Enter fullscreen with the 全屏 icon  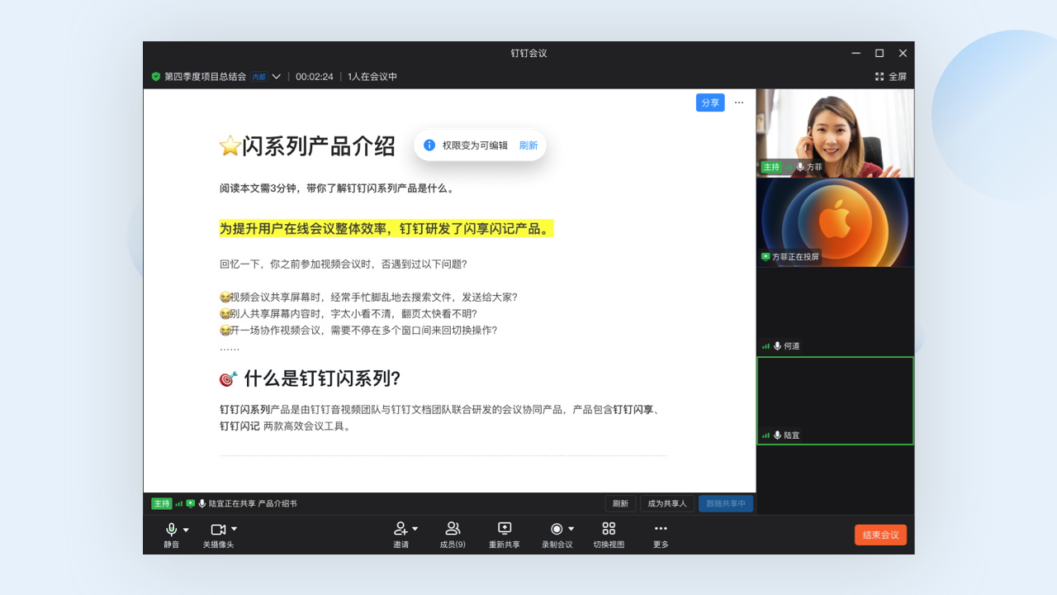coord(879,76)
